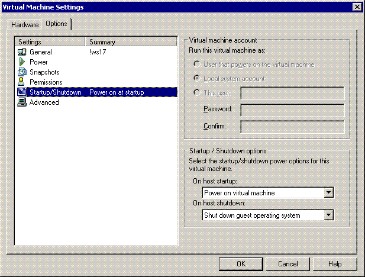This screenshot has height=277, width=365.
Task: Close the Virtual Machine Settings dialog
Action: 357,7
